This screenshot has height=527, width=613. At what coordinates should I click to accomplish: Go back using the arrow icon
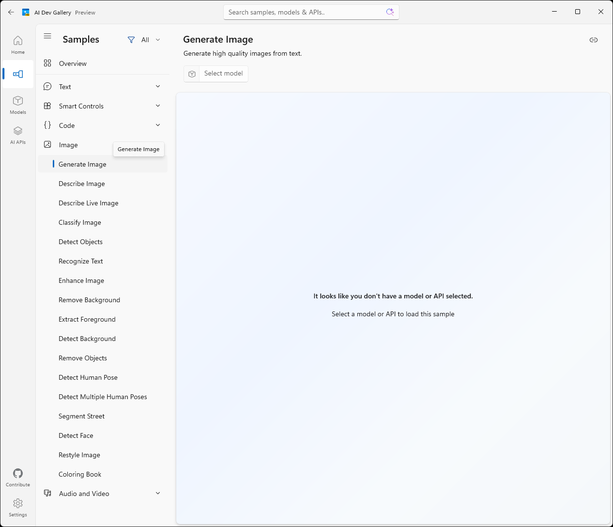click(11, 12)
